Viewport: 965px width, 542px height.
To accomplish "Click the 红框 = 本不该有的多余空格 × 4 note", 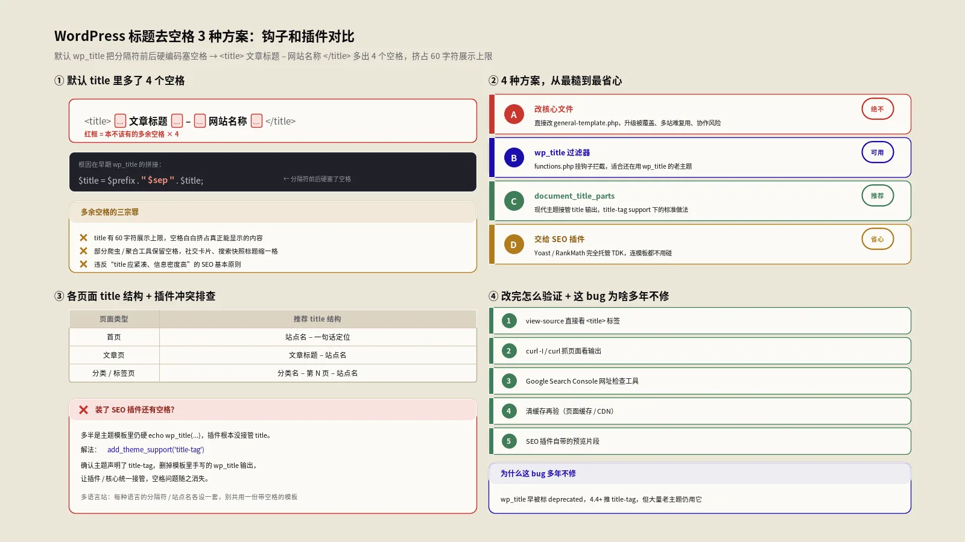I will pos(131,134).
